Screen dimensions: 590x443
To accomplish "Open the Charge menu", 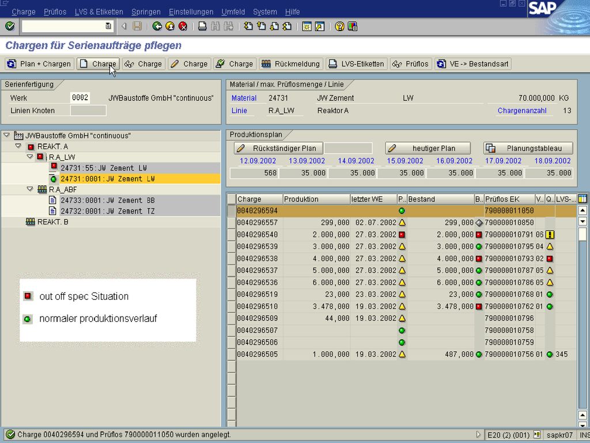I will pyautogui.click(x=23, y=12).
